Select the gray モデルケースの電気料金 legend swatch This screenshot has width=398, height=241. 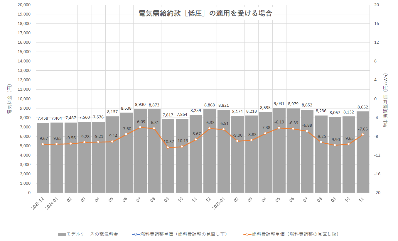click(62, 234)
